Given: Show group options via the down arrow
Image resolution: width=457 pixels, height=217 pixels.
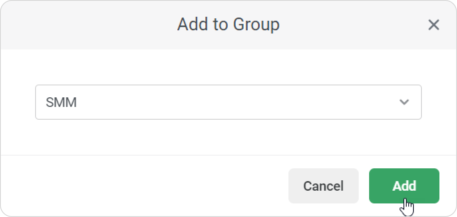Looking at the screenshot, I should click(404, 102).
